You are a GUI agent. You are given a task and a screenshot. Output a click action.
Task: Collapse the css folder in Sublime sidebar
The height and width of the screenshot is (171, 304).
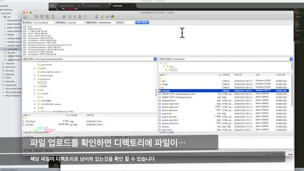[2, 17]
